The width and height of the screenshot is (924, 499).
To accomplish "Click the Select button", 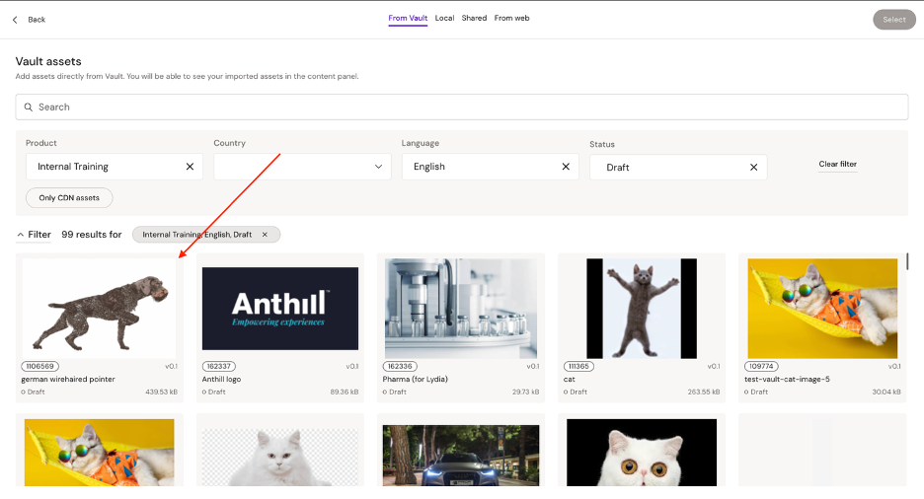I will [x=894, y=20].
